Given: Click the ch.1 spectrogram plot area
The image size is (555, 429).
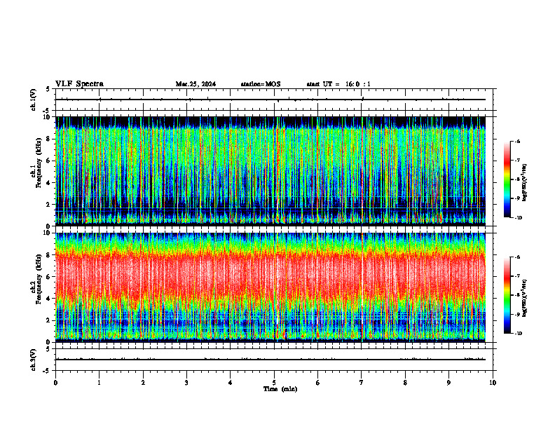Looking at the screenshot, I should pyautogui.click(x=270, y=171).
